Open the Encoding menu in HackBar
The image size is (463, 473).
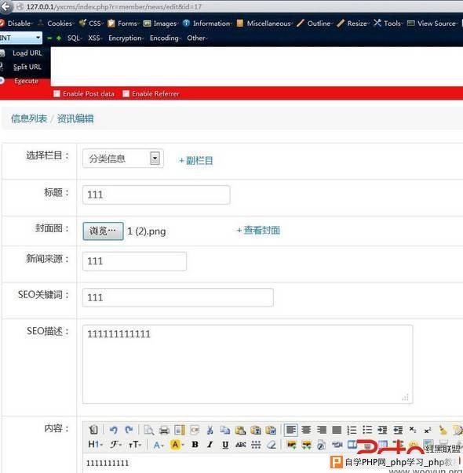[x=166, y=38]
